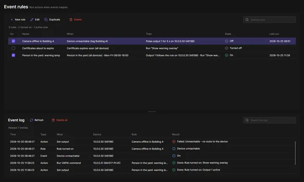Click the magnifier icon in Search the log
304x182 pixels.
(247, 120)
